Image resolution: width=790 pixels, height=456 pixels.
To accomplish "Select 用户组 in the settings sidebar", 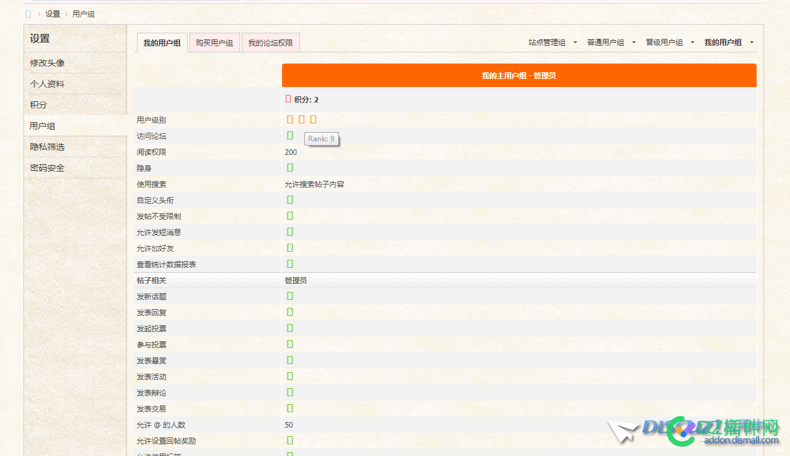I will click(x=43, y=126).
